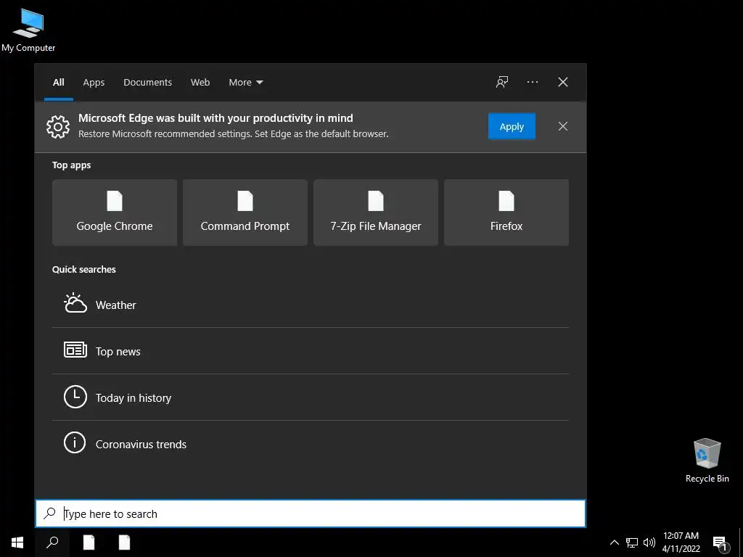
Task: Apply Microsoft recommended Edge settings
Action: [x=512, y=126]
